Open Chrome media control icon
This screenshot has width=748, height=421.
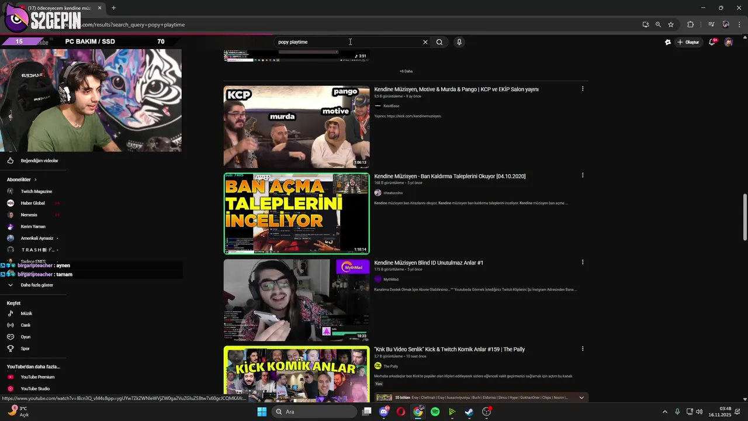(x=711, y=25)
